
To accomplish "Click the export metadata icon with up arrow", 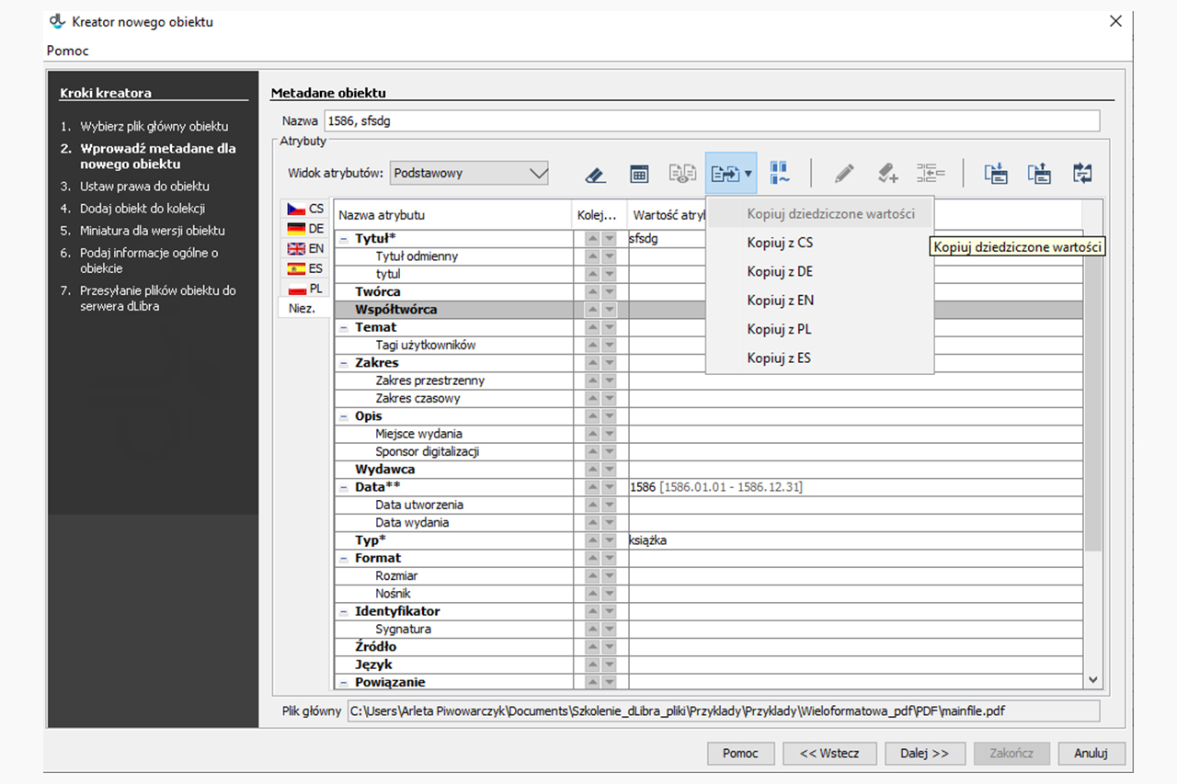I will click(x=1039, y=174).
